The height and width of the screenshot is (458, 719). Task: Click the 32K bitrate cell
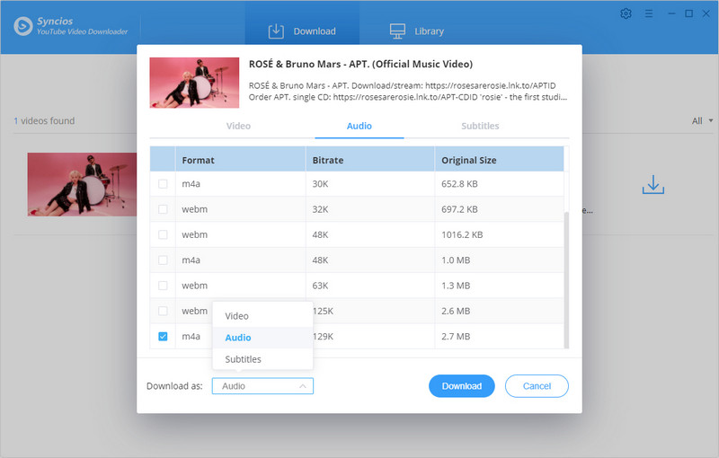pyautogui.click(x=370, y=209)
